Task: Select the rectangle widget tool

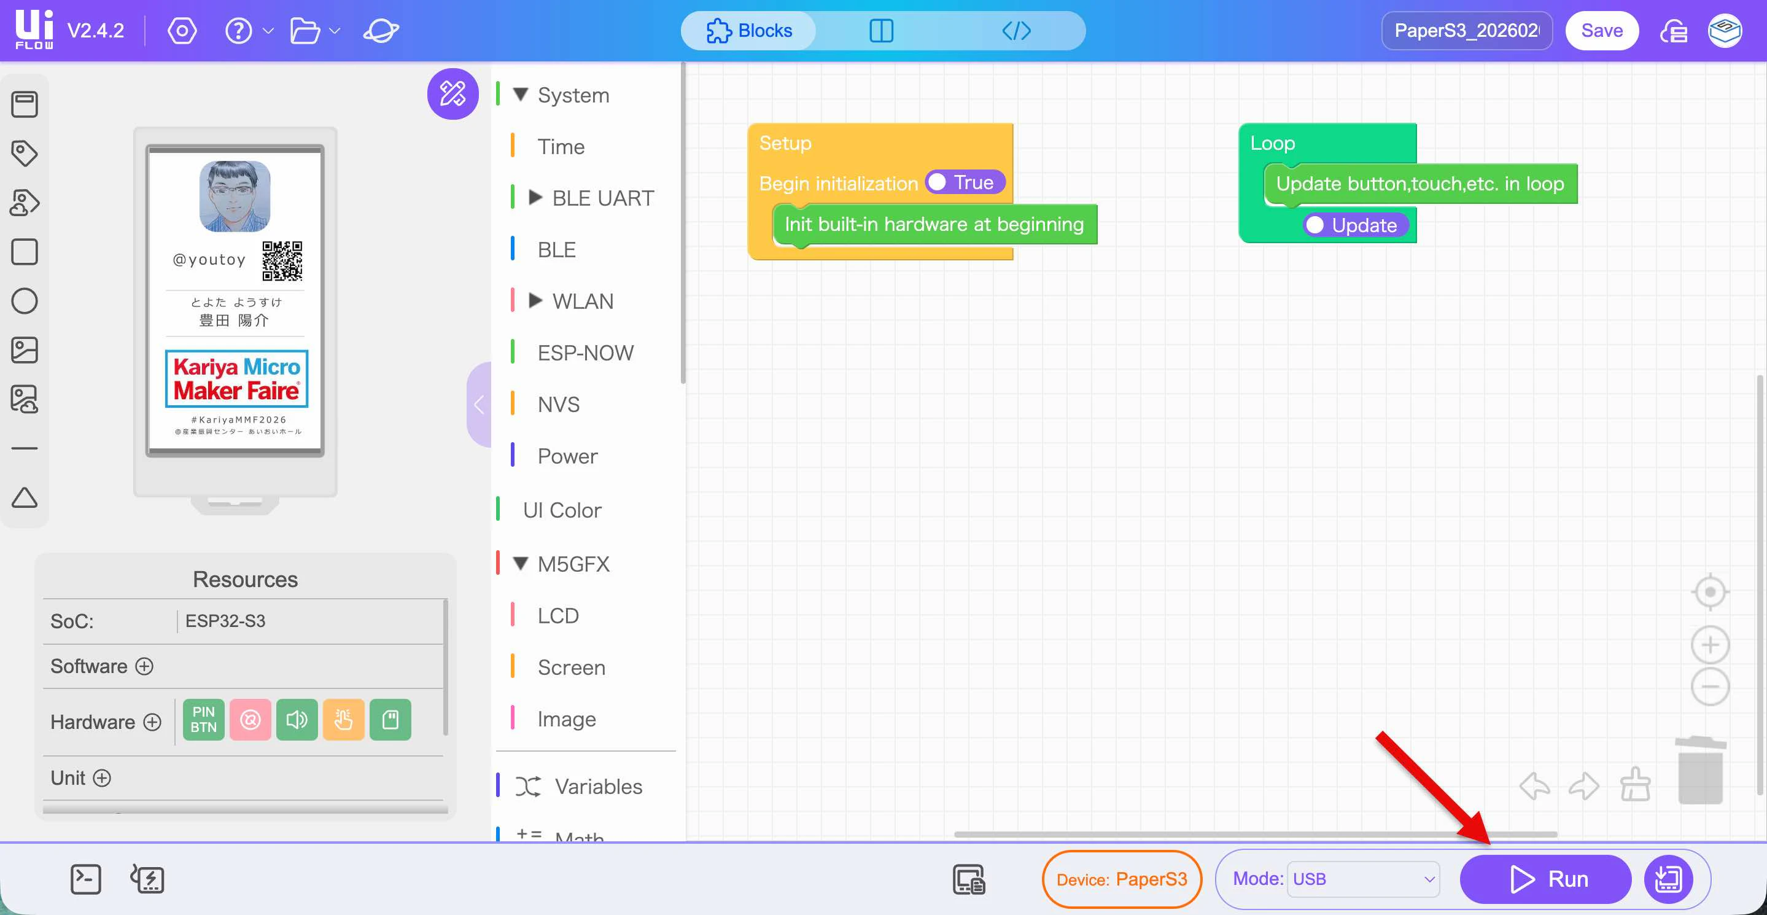Action: (25, 252)
